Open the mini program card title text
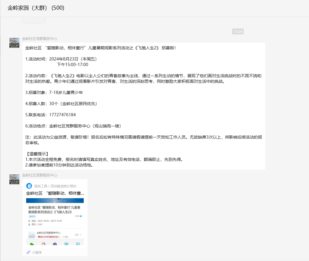 click(55, 193)
